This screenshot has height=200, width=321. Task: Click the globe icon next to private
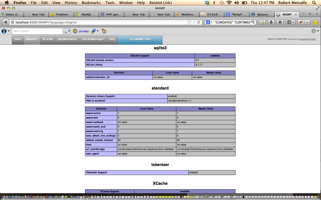75,31
